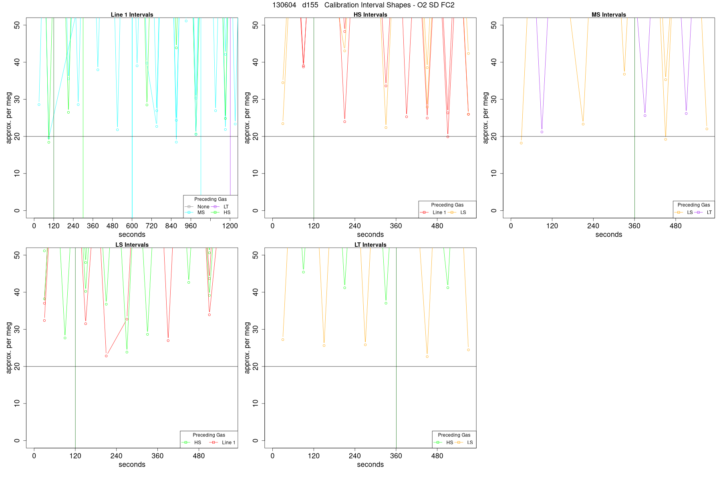Click the red Line 1 legend marker in HS plot
Screen dimensions: 721x480
click(x=424, y=212)
